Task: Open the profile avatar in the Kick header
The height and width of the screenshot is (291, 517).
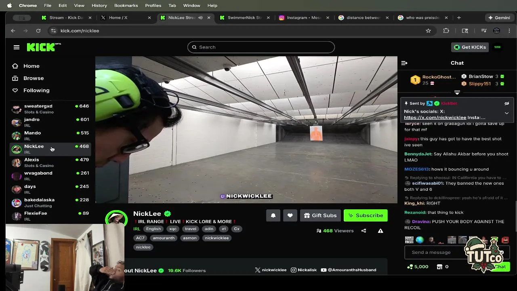Action: (497, 47)
